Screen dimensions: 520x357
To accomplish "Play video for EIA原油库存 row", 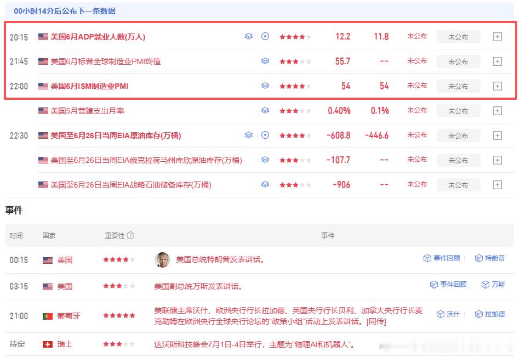I will (x=265, y=135).
